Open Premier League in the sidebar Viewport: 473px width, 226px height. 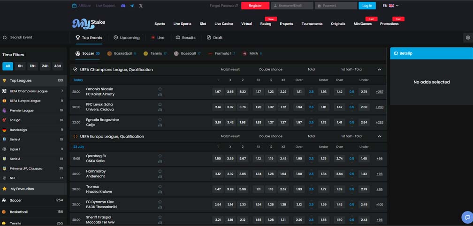(x=33, y=110)
